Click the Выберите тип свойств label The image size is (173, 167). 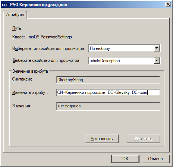[49, 48]
